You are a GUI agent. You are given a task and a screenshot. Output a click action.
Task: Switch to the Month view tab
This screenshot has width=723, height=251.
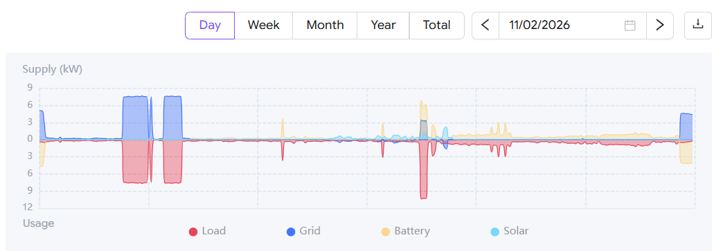pos(325,26)
